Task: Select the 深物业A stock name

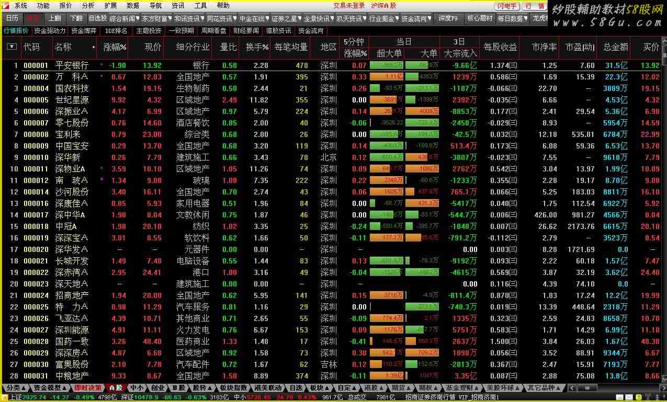Action: [70, 169]
